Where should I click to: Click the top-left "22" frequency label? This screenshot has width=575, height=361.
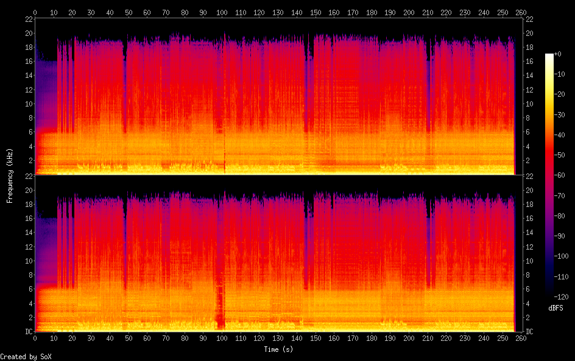(27, 19)
